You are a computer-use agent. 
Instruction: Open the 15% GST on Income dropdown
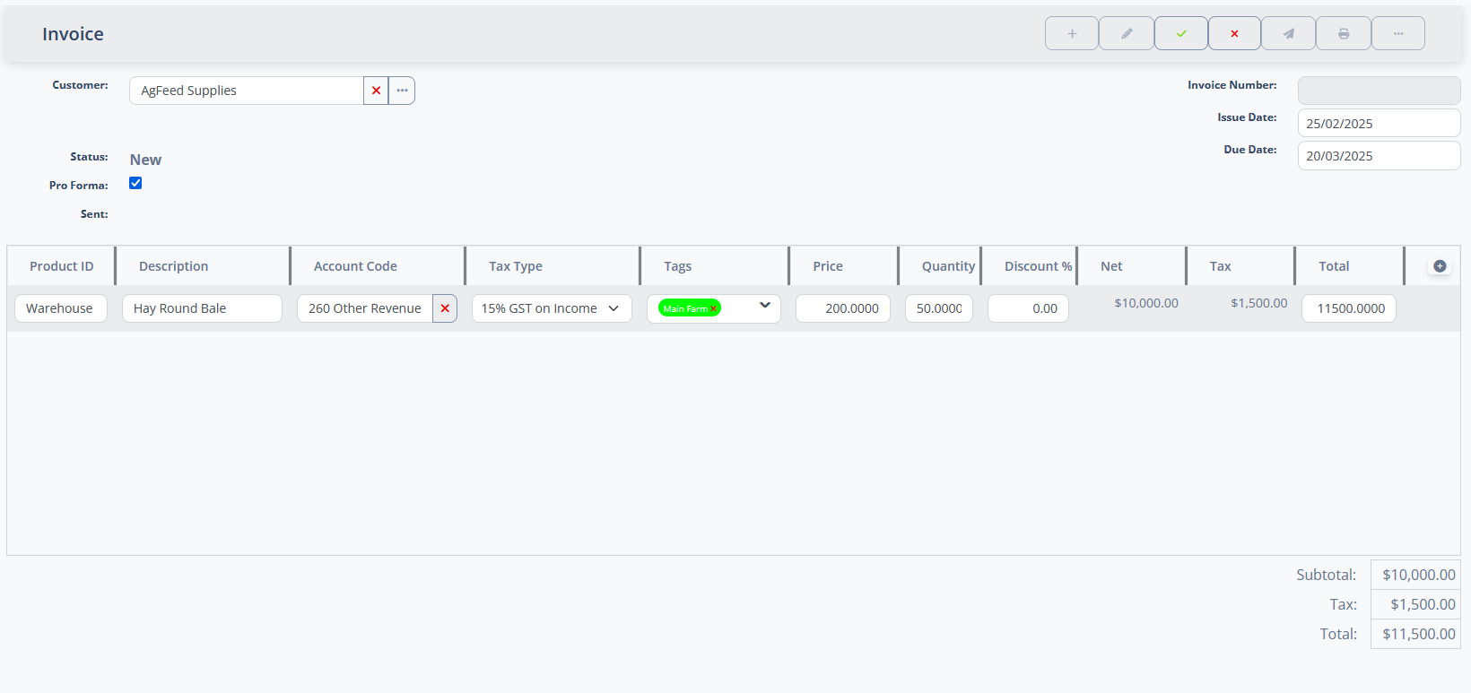tap(551, 308)
